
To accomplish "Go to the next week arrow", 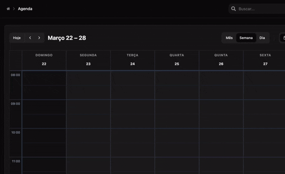I will point(39,38).
